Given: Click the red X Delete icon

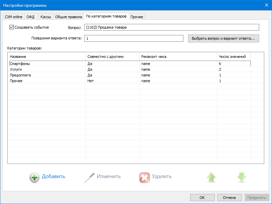Looking at the screenshot, I should coord(145,177).
